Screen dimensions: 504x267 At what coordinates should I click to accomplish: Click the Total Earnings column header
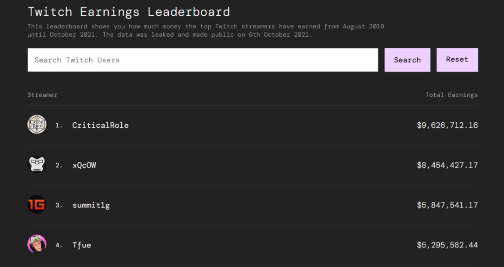click(451, 95)
